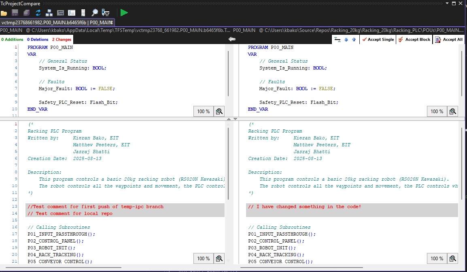Click the zoom magnifier icon in upper-left pane
Image resolution: width=467 pixels, height=272 pixels.
tap(219, 111)
